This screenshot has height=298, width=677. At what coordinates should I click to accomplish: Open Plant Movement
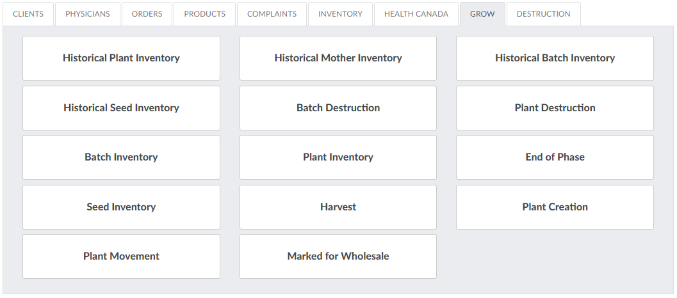[121, 256]
